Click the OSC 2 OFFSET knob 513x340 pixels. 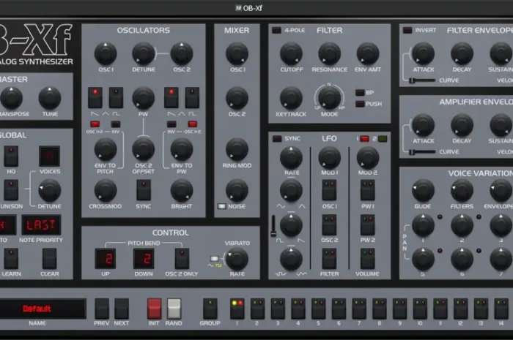pyautogui.click(x=144, y=149)
